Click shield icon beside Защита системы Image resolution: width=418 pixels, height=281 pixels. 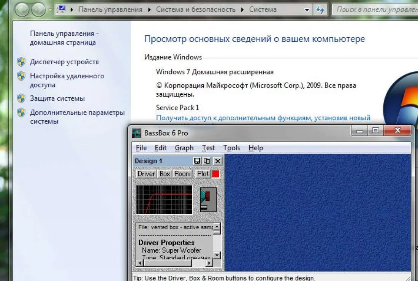click(x=21, y=98)
